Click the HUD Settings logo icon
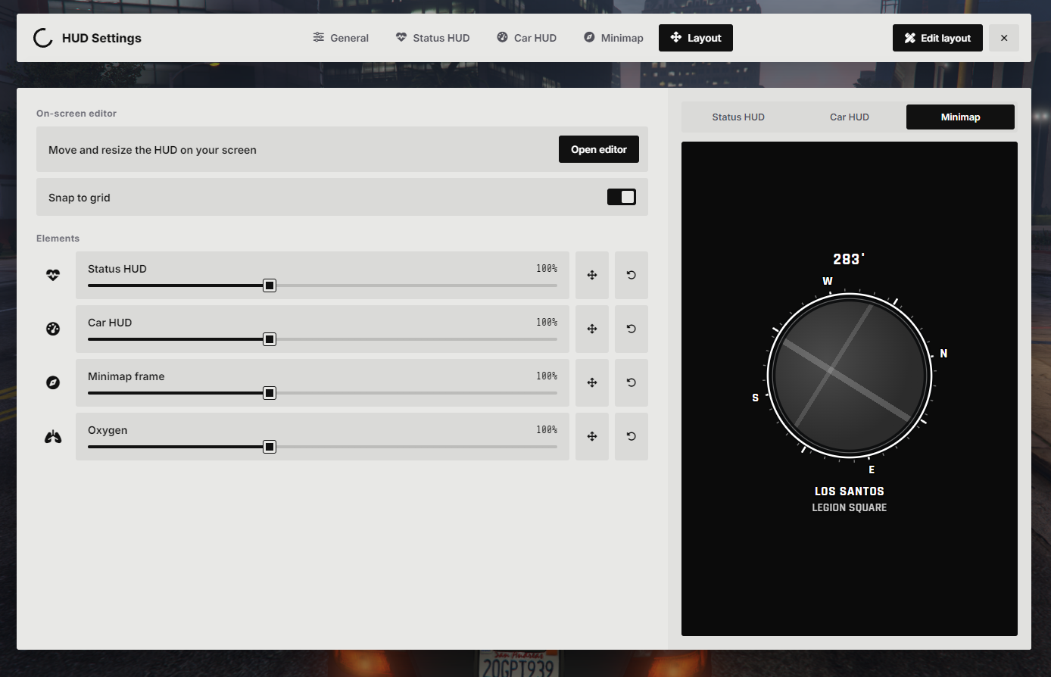The height and width of the screenshot is (677, 1051). [x=43, y=38]
